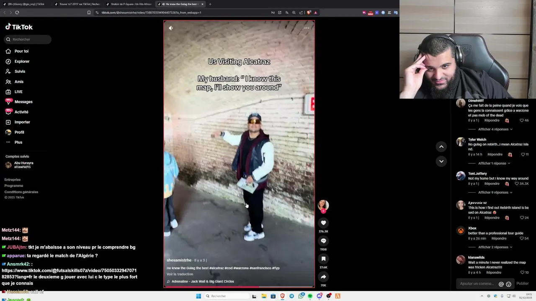Screen dimensions: 536x301
Task: Click Répondre on the Xbox comment
Action: (499, 238)
